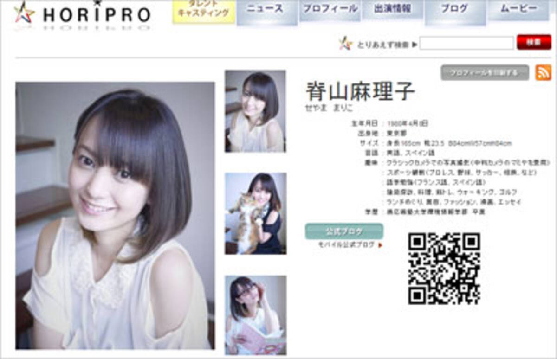Subscribe via the orange RSS icon
557x359 pixels.
pos(543,73)
